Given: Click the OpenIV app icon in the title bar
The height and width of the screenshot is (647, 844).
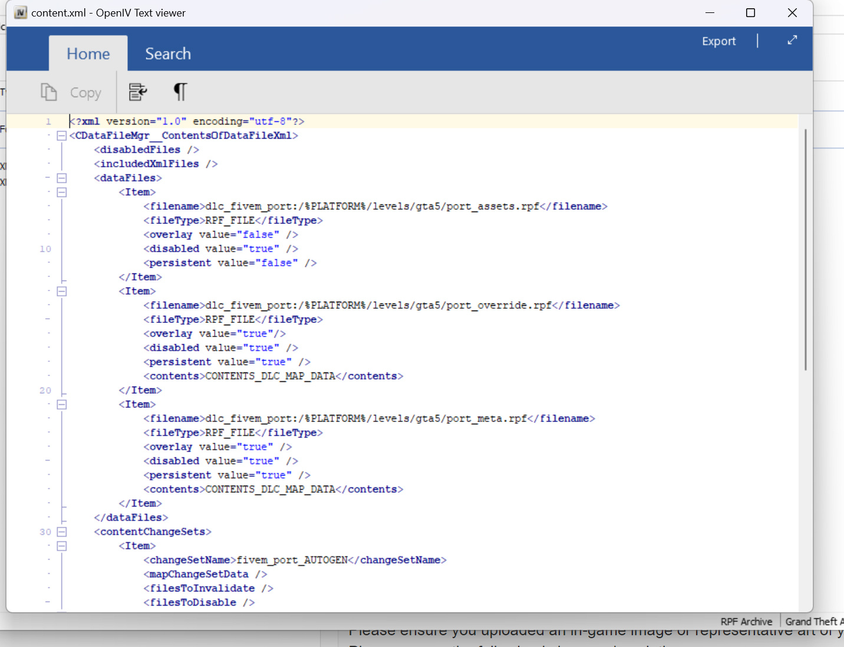Looking at the screenshot, I should click(21, 12).
